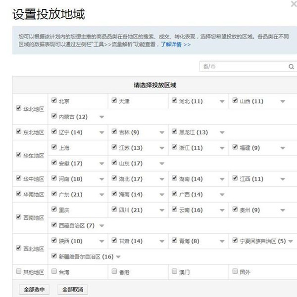The image size is (297, 297).
Task: Uncheck the 上海 checkbox
Action: coord(54,147)
